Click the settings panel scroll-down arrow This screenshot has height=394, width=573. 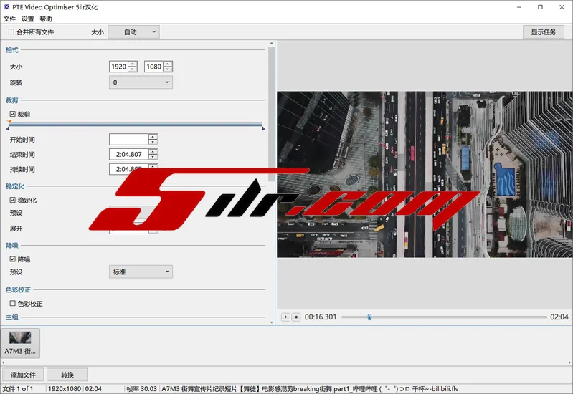[x=272, y=322]
